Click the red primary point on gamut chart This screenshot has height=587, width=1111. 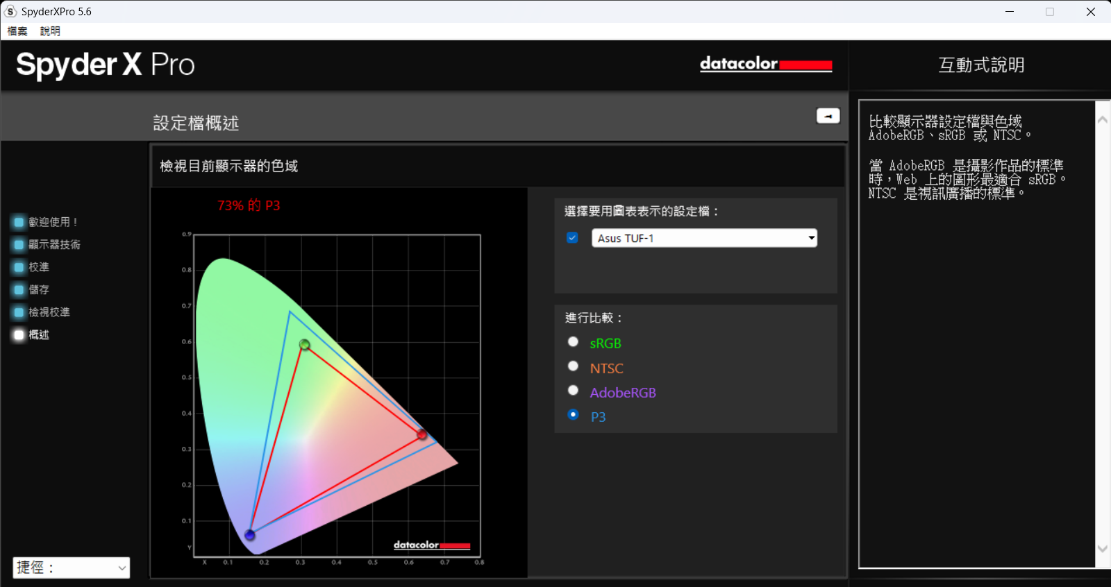pos(421,434)
